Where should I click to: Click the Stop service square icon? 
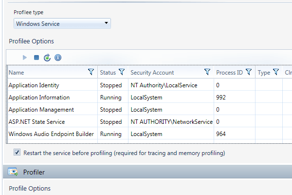click(x=36, y=58)
